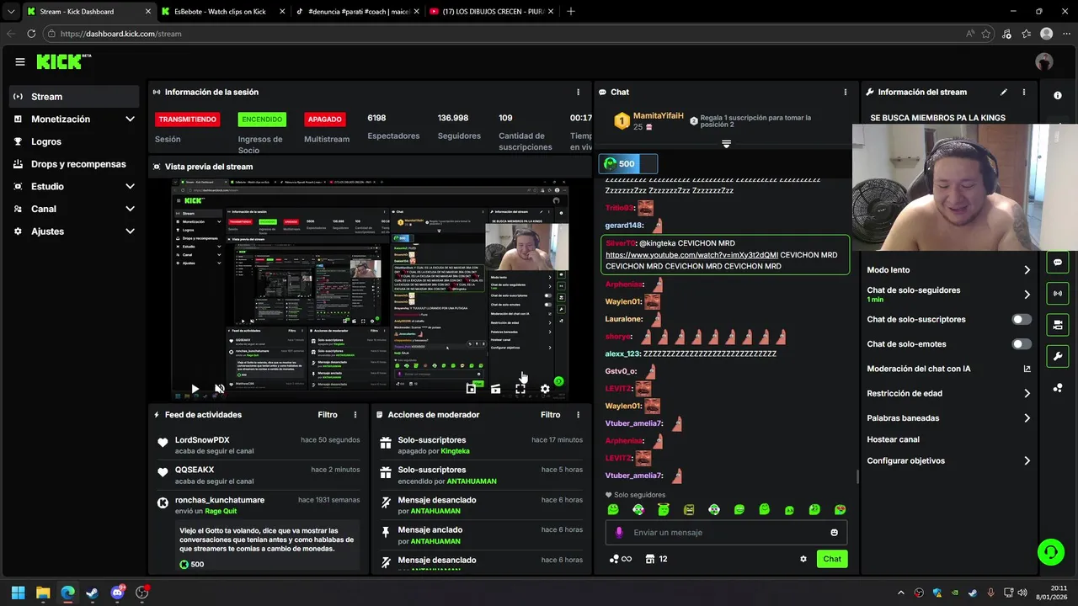Open Configurar objetivos chevron
Viewport: 1078px width, 606px height.
point(1027,461)
